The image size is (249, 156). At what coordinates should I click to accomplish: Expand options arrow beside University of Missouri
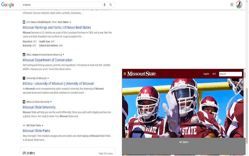(x=48, y=78)
